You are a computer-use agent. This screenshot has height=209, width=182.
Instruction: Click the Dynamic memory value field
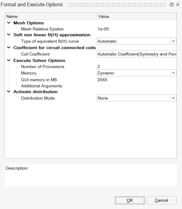(x=133, y=73)
